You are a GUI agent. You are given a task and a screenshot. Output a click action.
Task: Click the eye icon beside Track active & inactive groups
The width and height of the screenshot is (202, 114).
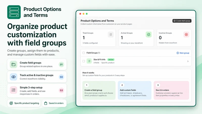click(13, 77)
